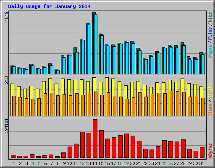The width and height of the screenshot is (215, 168).
Task: Click the red KBytes bar for day 10
Action: point(70,152)
